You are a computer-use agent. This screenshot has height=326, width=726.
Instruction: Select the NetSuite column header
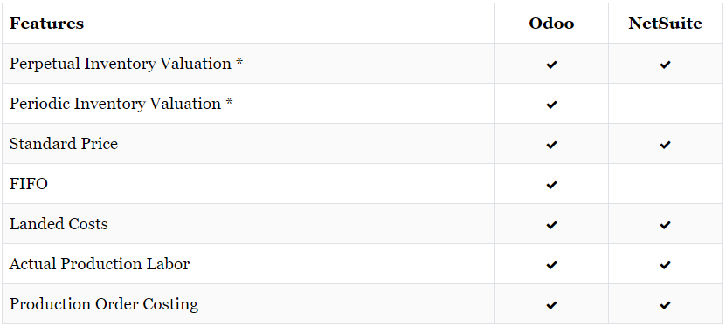[x=665, y=23]
